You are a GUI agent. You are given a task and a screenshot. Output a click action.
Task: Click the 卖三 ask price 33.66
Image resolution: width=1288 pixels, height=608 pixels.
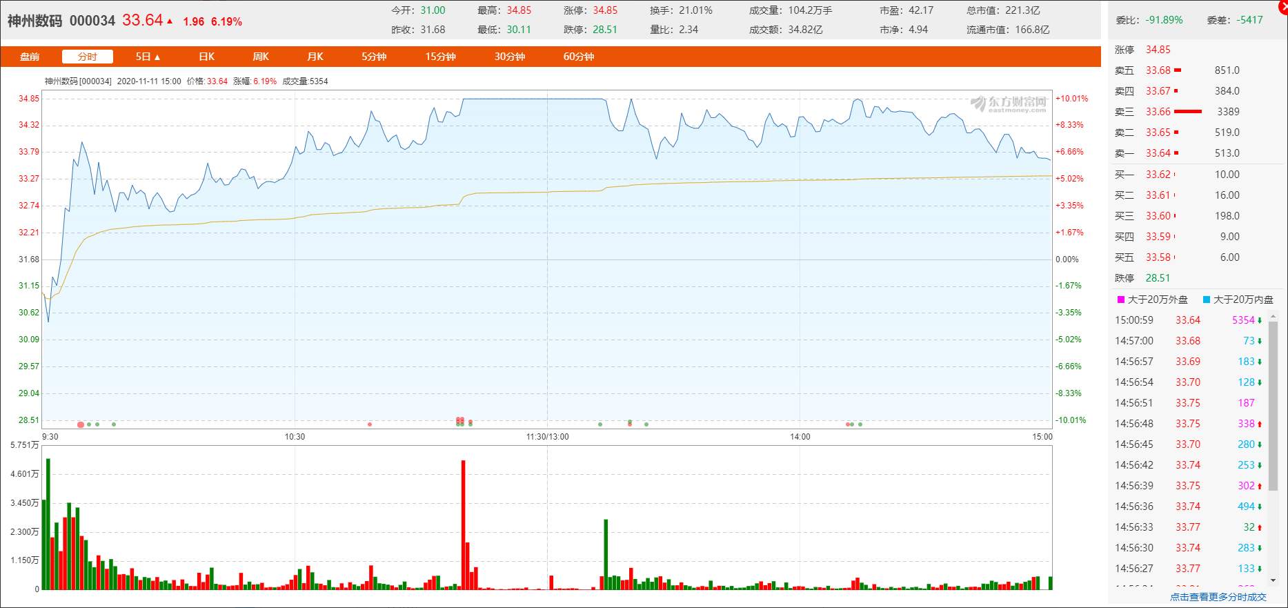pyautogui.click(x=1158, y=112)
